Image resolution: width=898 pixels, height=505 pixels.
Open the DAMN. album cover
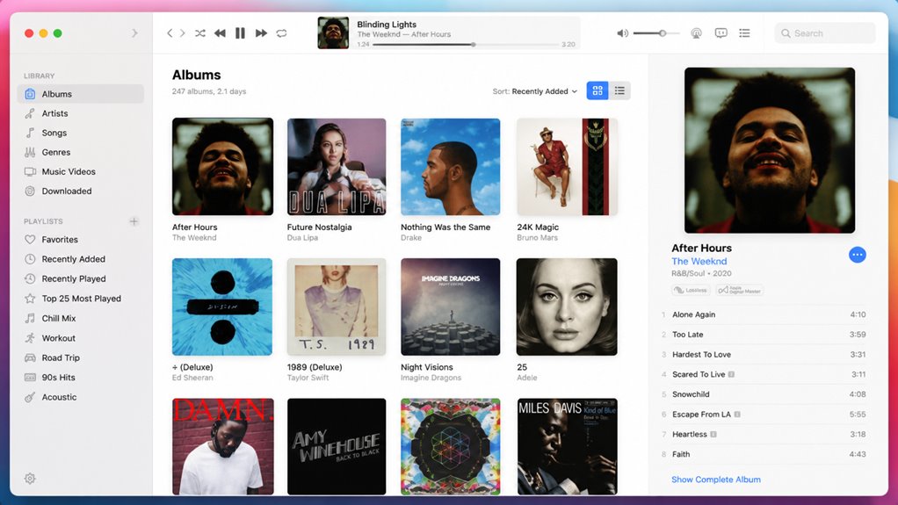point(223,447)
